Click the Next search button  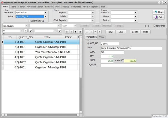[x=97, y=26]
